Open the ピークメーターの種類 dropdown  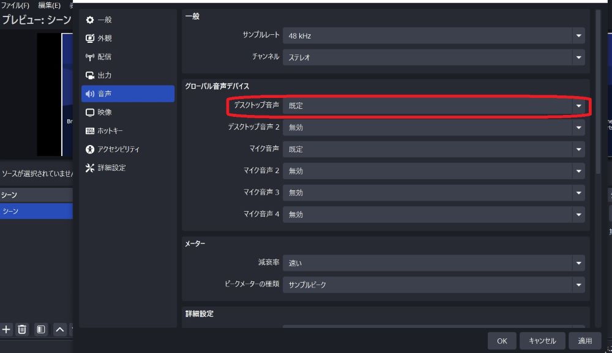434,284
